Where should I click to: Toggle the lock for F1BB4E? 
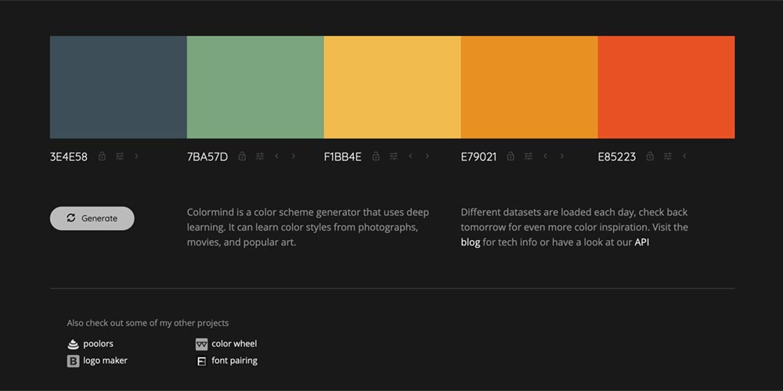[376, 156]
